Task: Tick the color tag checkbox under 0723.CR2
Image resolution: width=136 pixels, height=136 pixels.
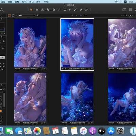Action: point(42,69)
